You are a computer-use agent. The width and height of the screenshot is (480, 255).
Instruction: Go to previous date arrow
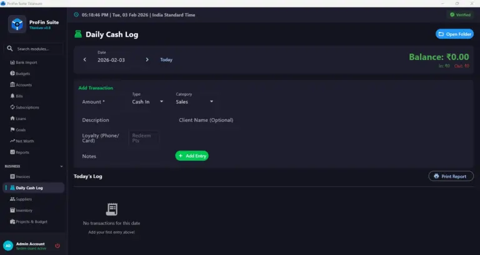(85, 60)
